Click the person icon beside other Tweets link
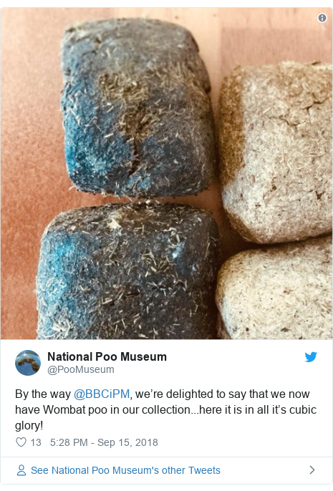Image resolution: width=333 pixels, height=491 pixels. point(21,470)
